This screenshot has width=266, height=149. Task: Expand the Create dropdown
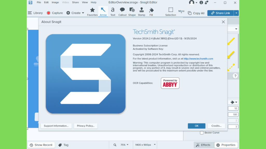click(83, 13)
